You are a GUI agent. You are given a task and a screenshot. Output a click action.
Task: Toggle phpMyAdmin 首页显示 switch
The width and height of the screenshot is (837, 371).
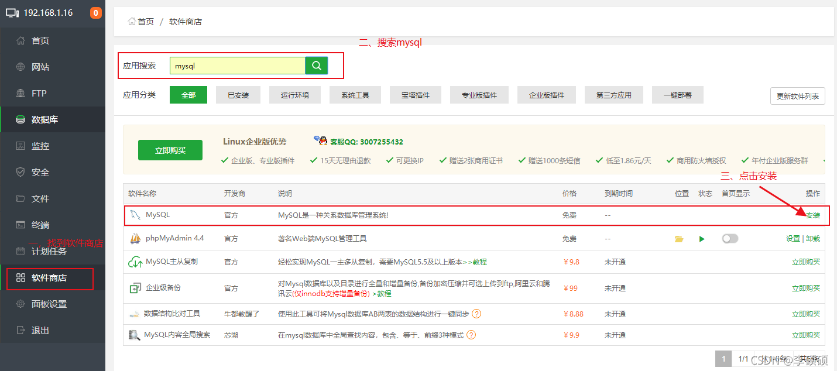[x=730, y=239]
